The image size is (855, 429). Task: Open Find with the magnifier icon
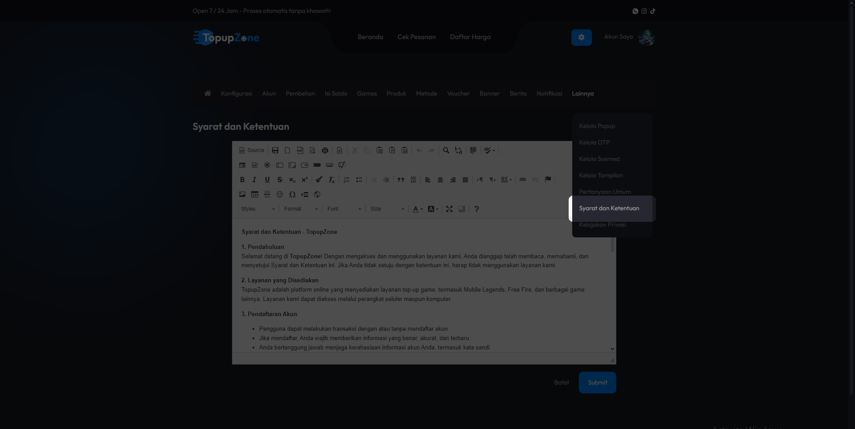pyautogui.click(x=446, y=150)
